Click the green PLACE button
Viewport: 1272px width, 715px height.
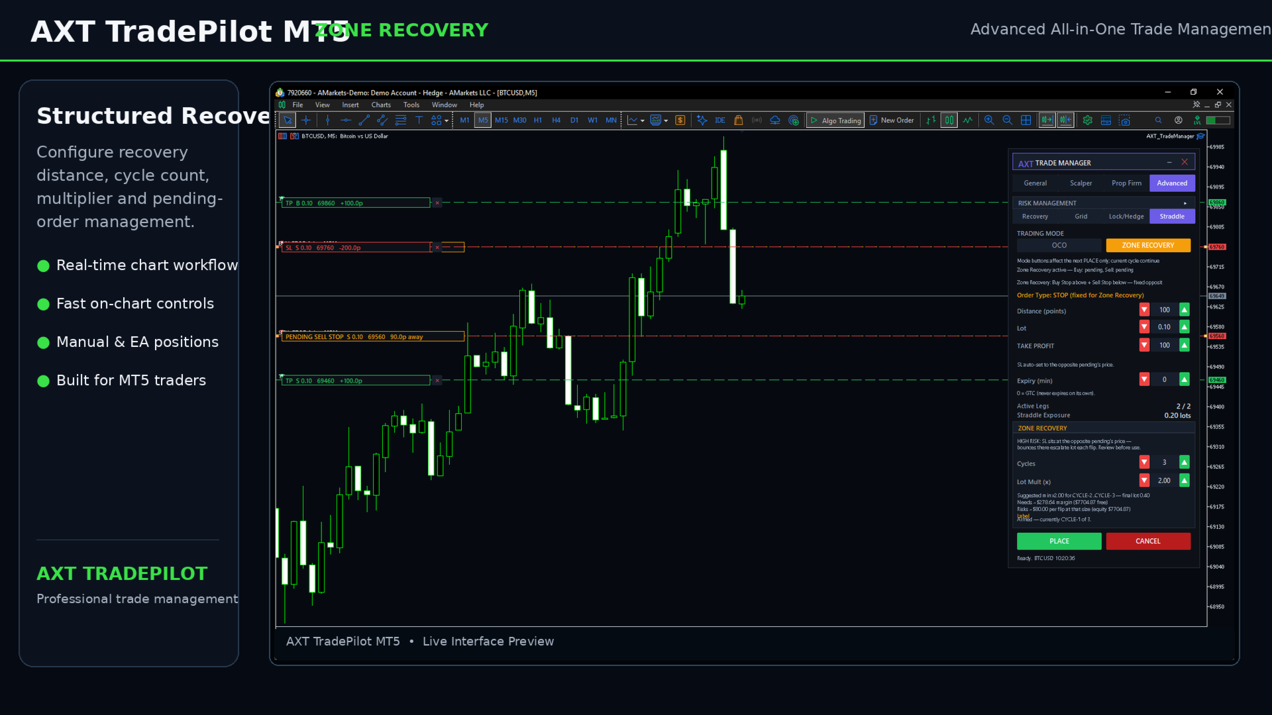pos(1059,542)
